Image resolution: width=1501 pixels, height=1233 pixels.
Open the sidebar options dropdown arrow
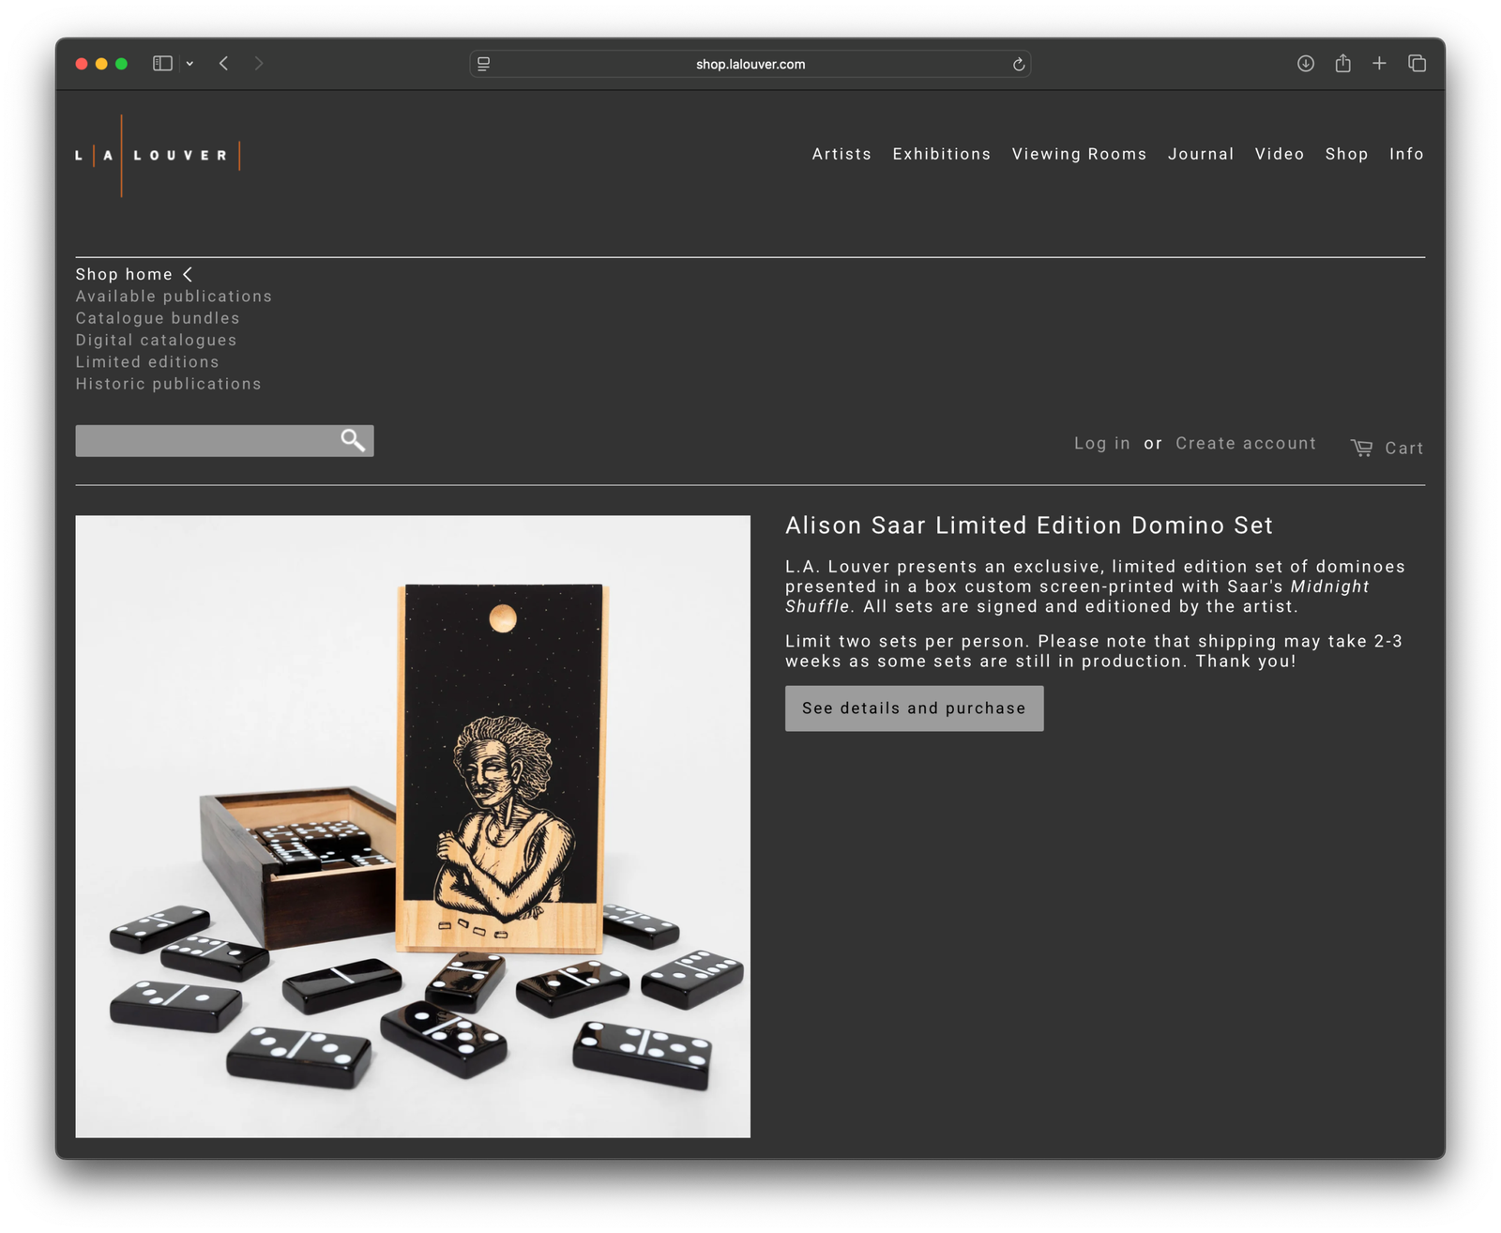190,64
